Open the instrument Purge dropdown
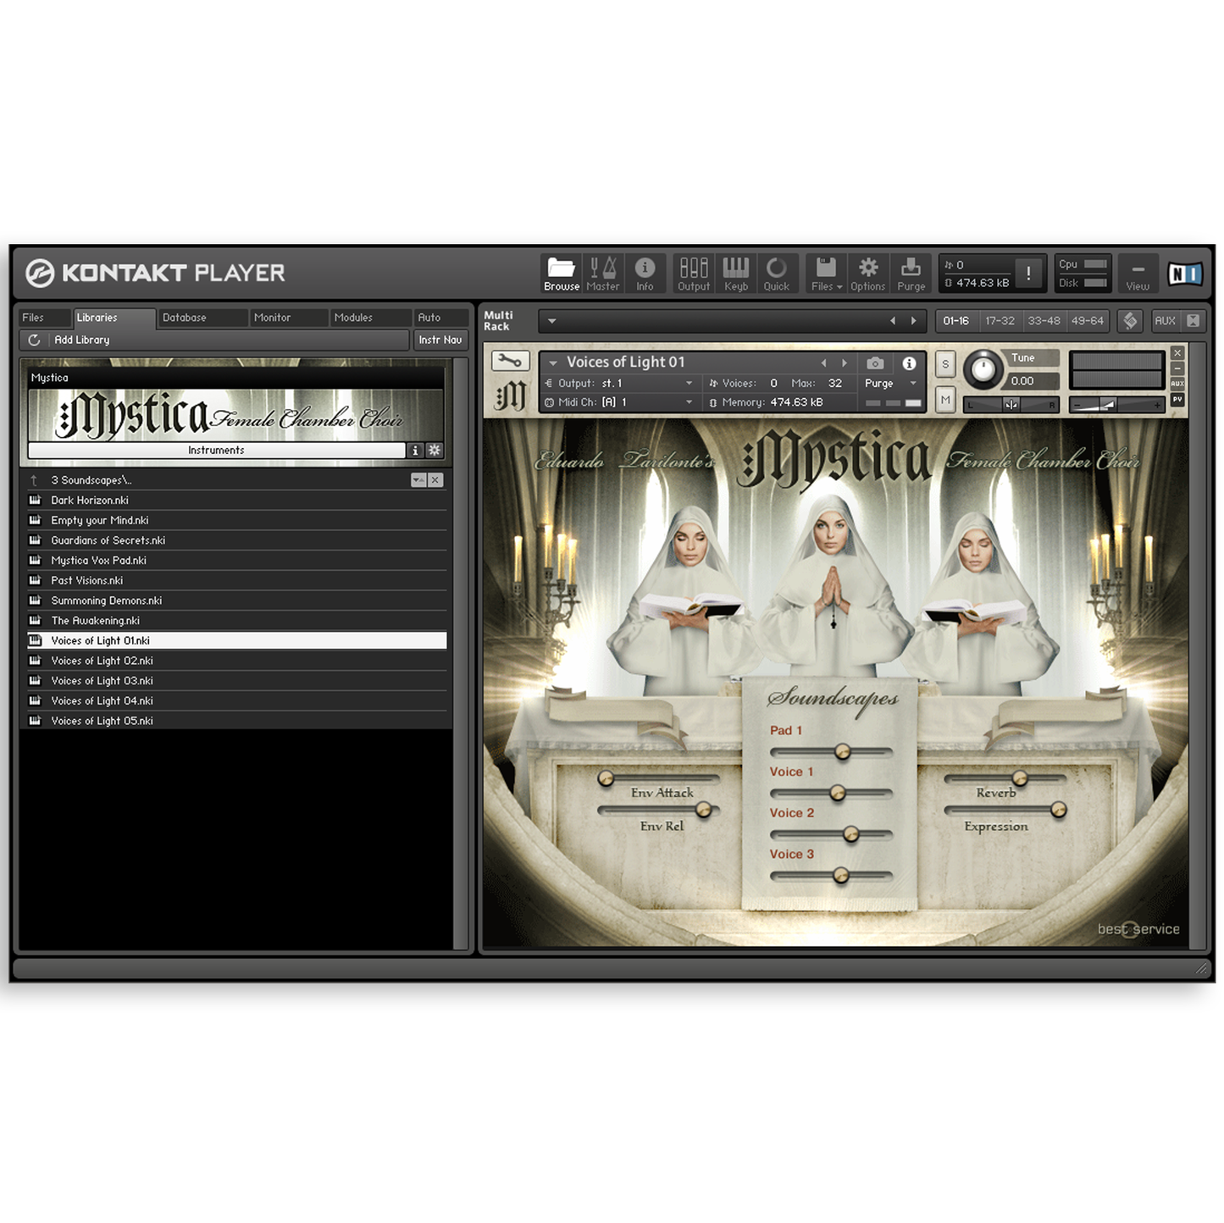 (889, 384)
